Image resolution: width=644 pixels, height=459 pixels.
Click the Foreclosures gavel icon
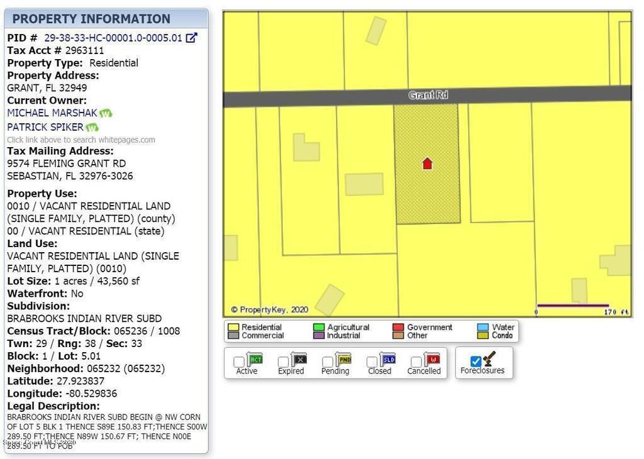(x=490, y=358)
